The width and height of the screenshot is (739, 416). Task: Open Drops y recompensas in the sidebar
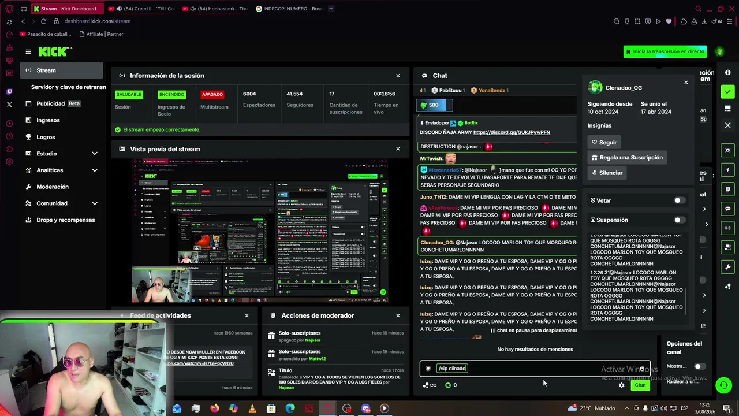[x=62, y=220]
